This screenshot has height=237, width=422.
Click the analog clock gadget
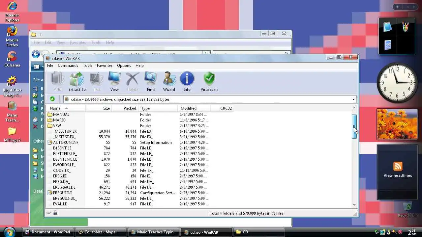tap(397, 83)
